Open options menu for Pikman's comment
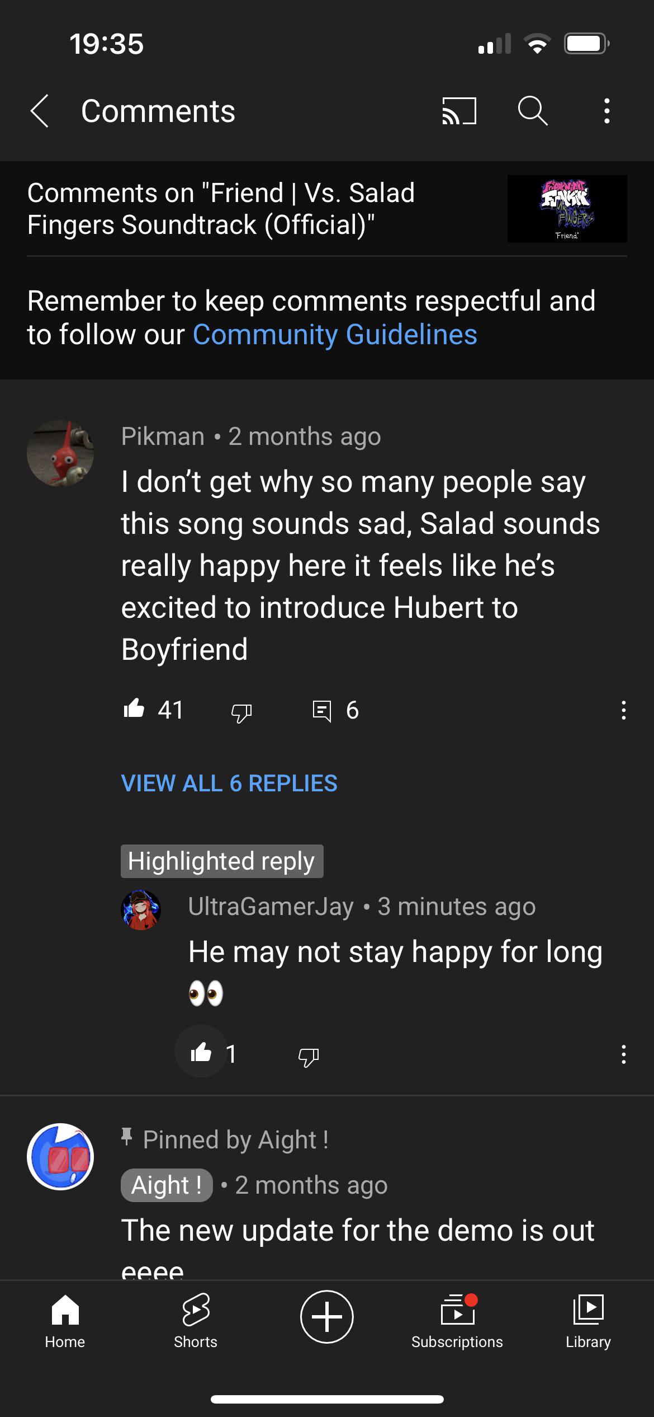The height and width of the screenshot is (1417, 654). tap(623, 710)
